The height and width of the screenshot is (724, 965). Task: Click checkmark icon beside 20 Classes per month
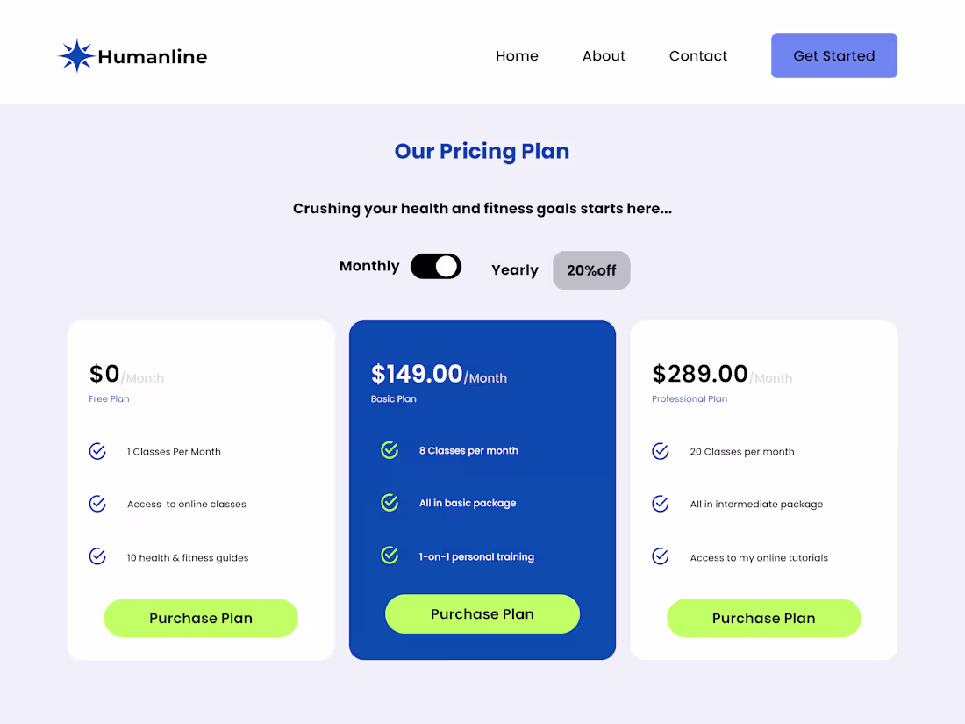point(661,451)
